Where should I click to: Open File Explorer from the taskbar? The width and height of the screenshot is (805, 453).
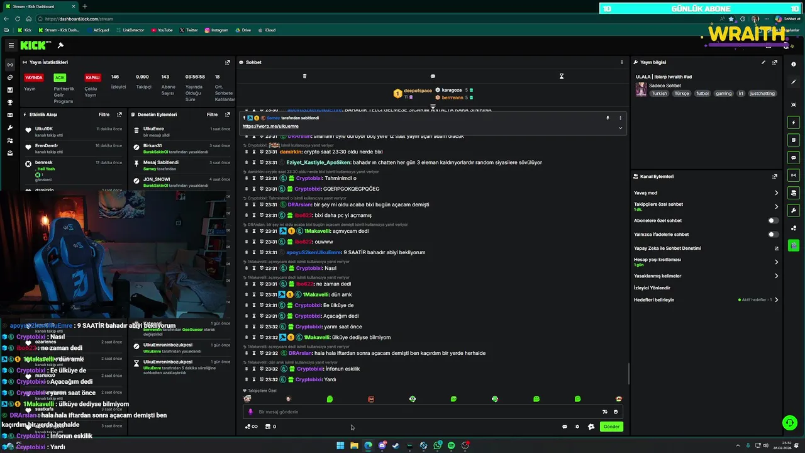pyautogui.click(x=354, y=445)
